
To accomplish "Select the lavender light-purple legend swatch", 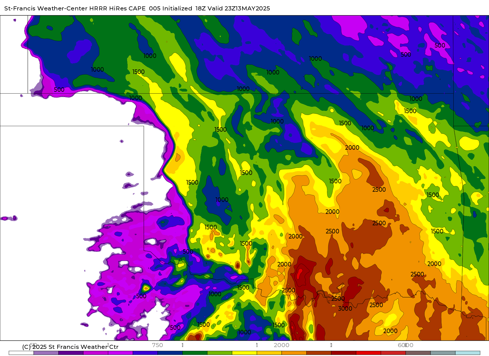I will 46,353.
